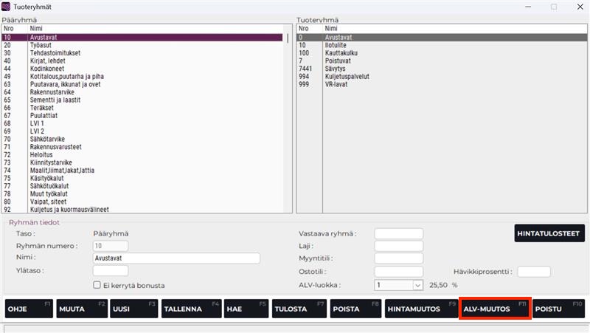Select Työasut in main group list
This screenshot has height=333, width=590.
click(41, 45)
